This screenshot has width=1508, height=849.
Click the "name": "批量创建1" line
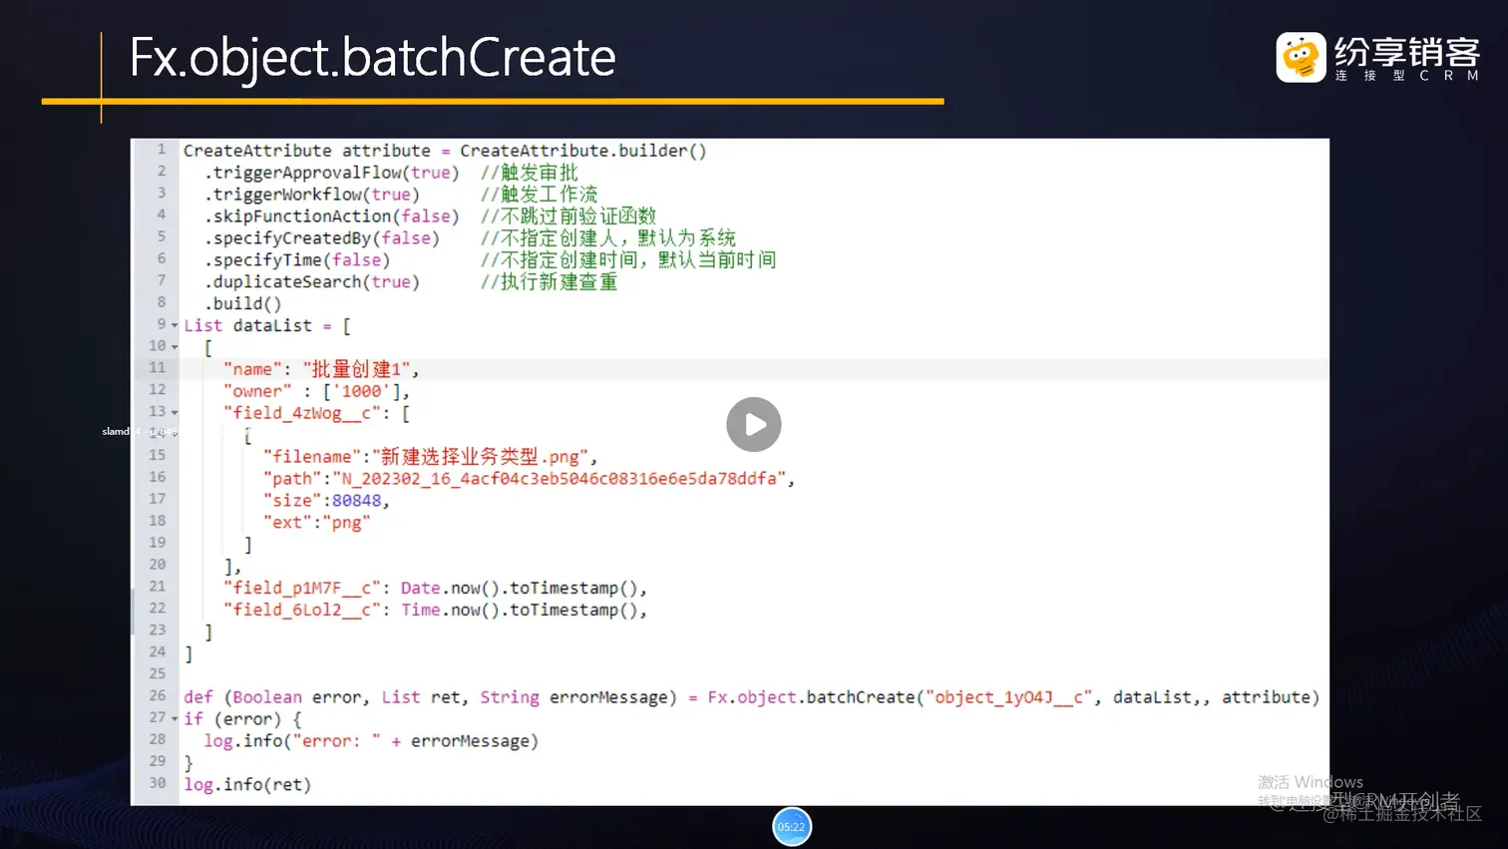coord(321,369)
